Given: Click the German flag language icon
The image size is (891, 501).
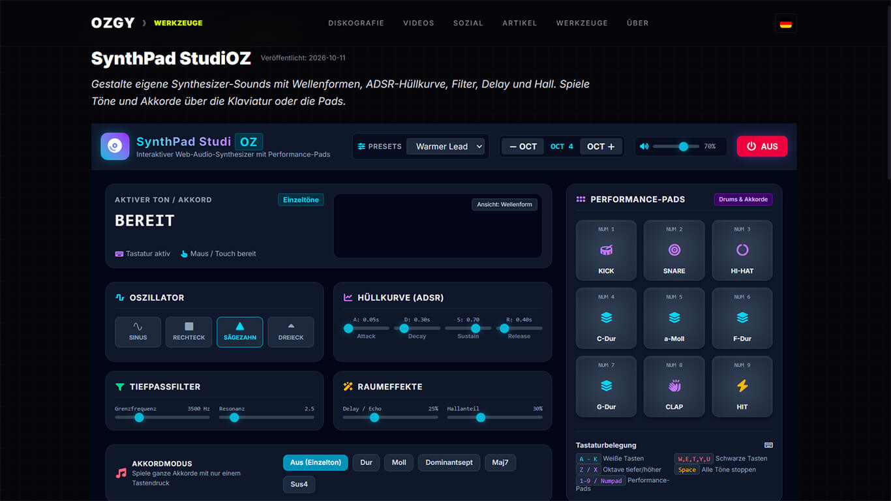Looking at the screenshot, I should coord(785,23).
